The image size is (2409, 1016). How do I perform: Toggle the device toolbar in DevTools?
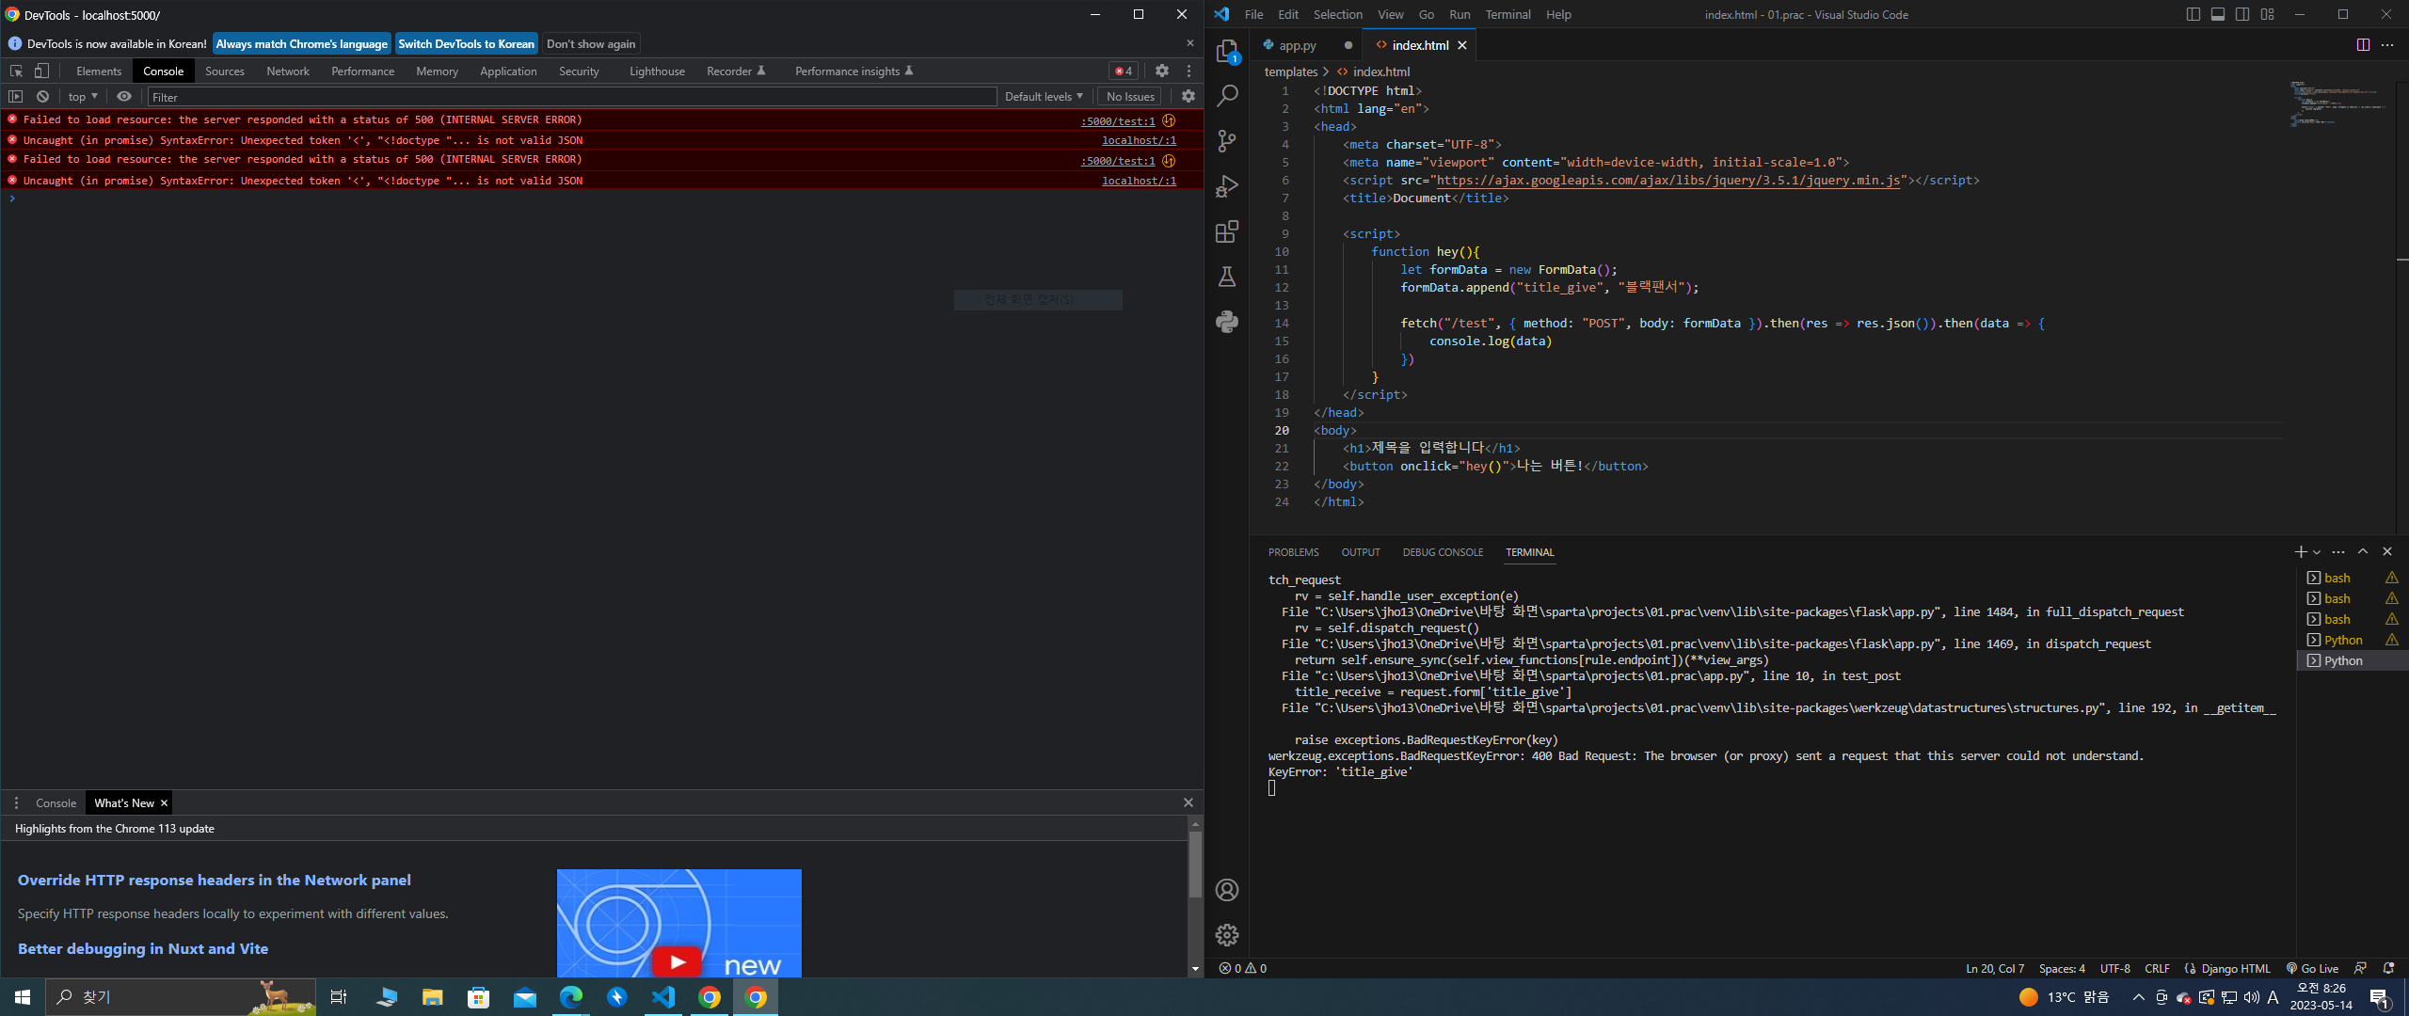coord(41,71)
